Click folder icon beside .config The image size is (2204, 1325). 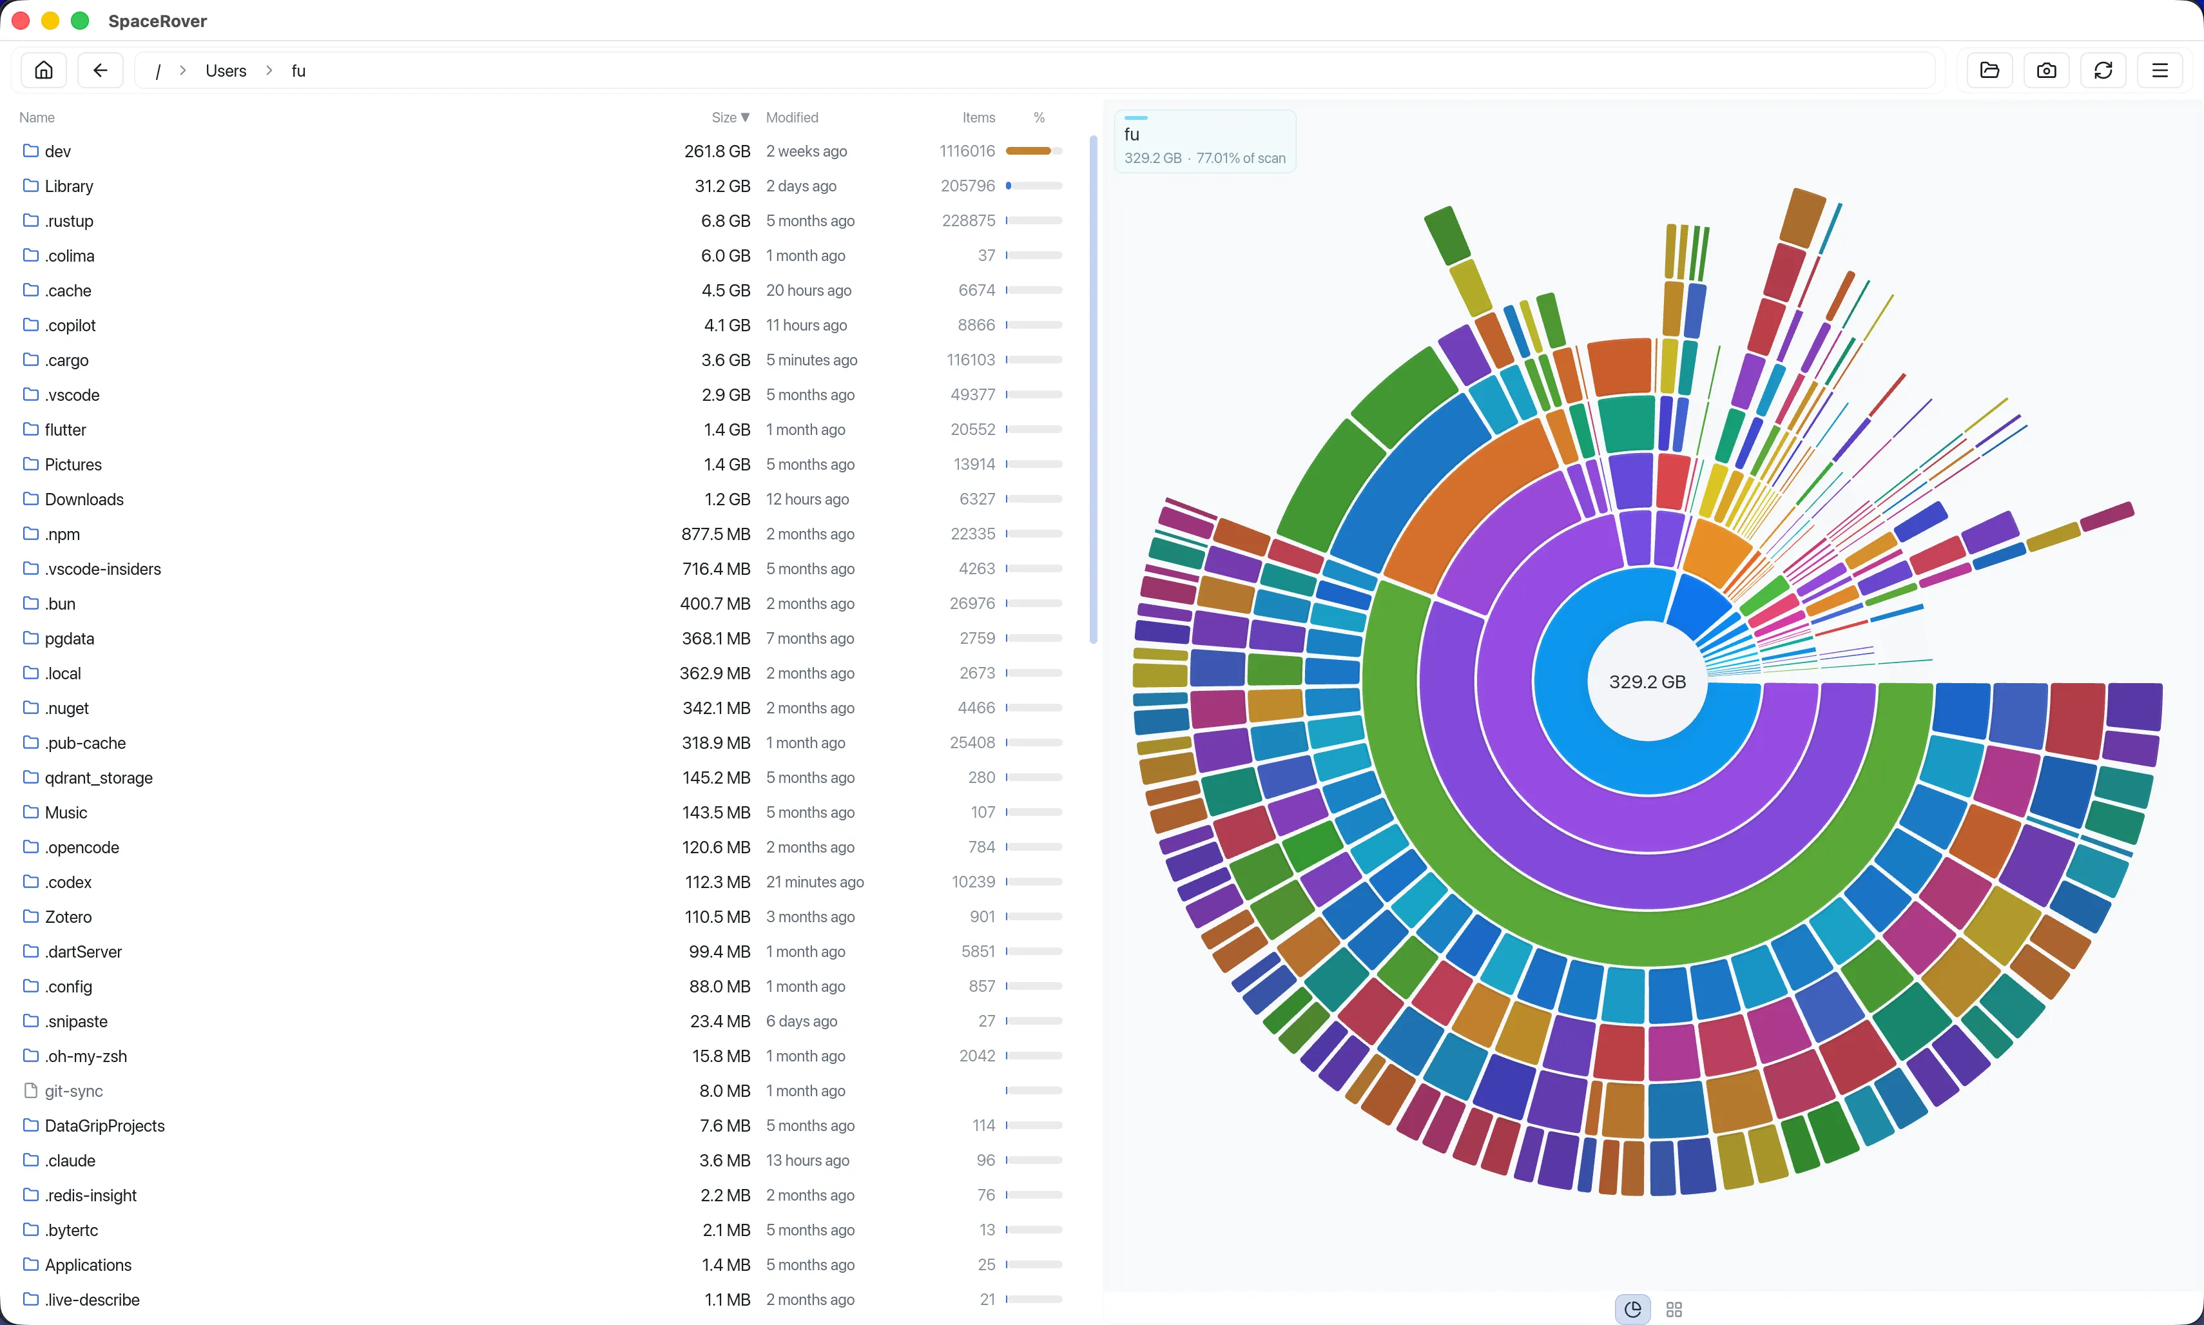pos(30,986)
